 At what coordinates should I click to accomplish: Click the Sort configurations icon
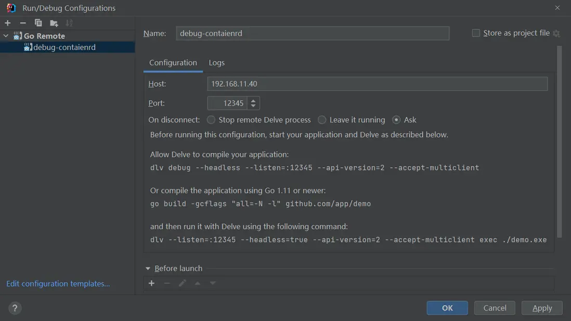(x=69, y=23)
